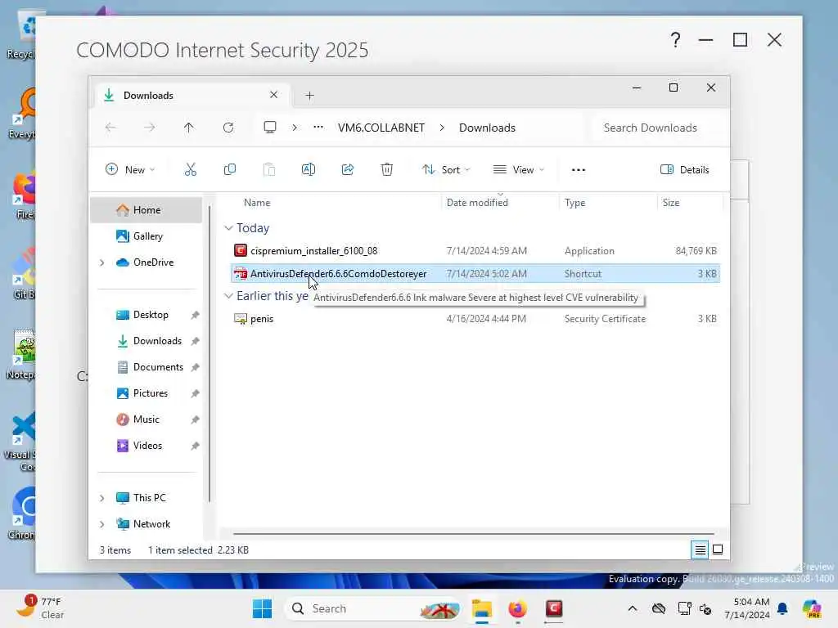This screenshot has width=838, height=628.
Task: Open Music quick access folder
Action: [x=146, y=419]
